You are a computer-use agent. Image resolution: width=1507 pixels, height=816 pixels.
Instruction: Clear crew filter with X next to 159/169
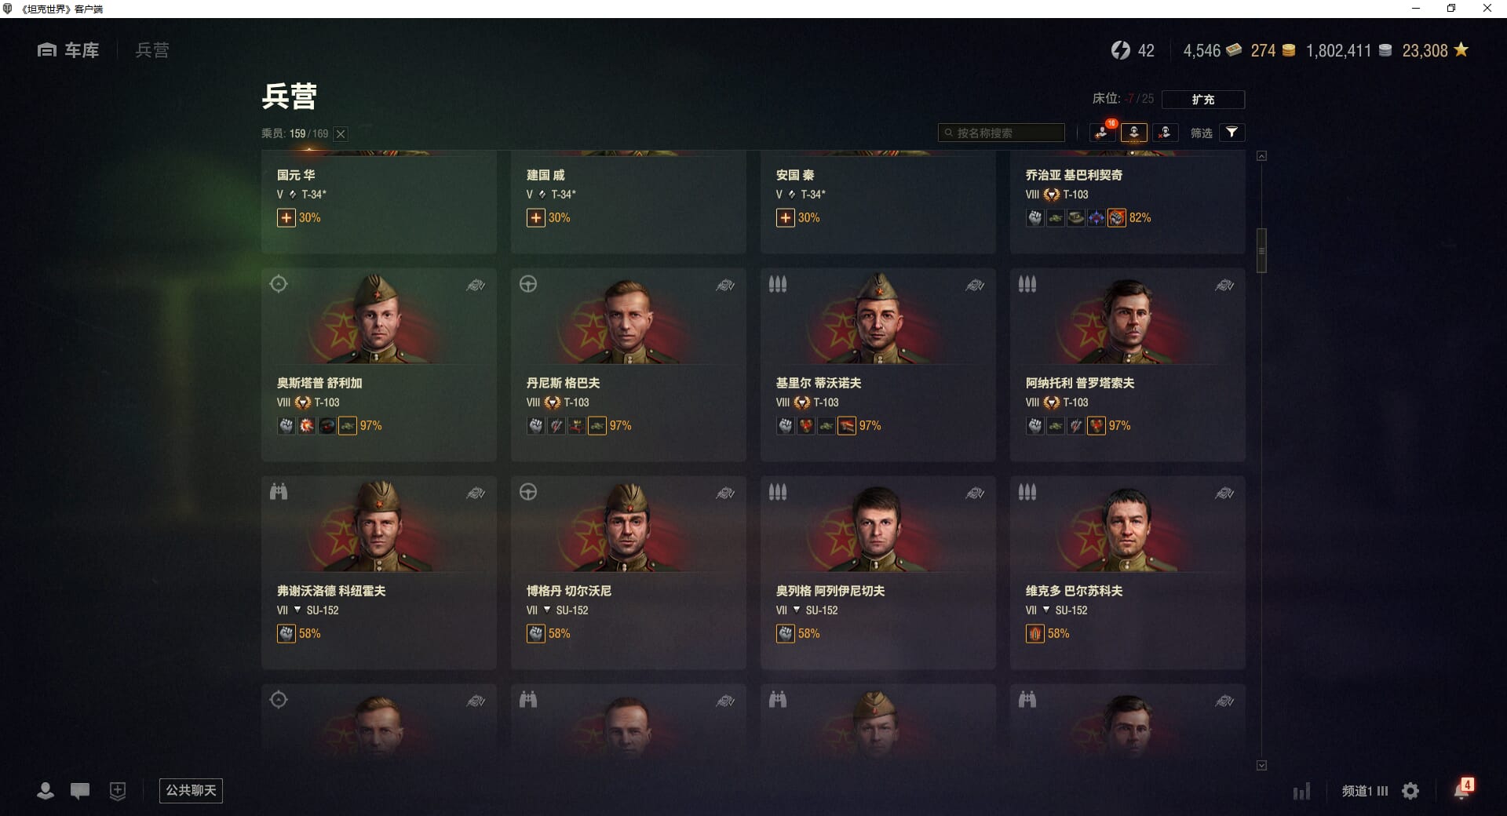(x=341, y=134)
